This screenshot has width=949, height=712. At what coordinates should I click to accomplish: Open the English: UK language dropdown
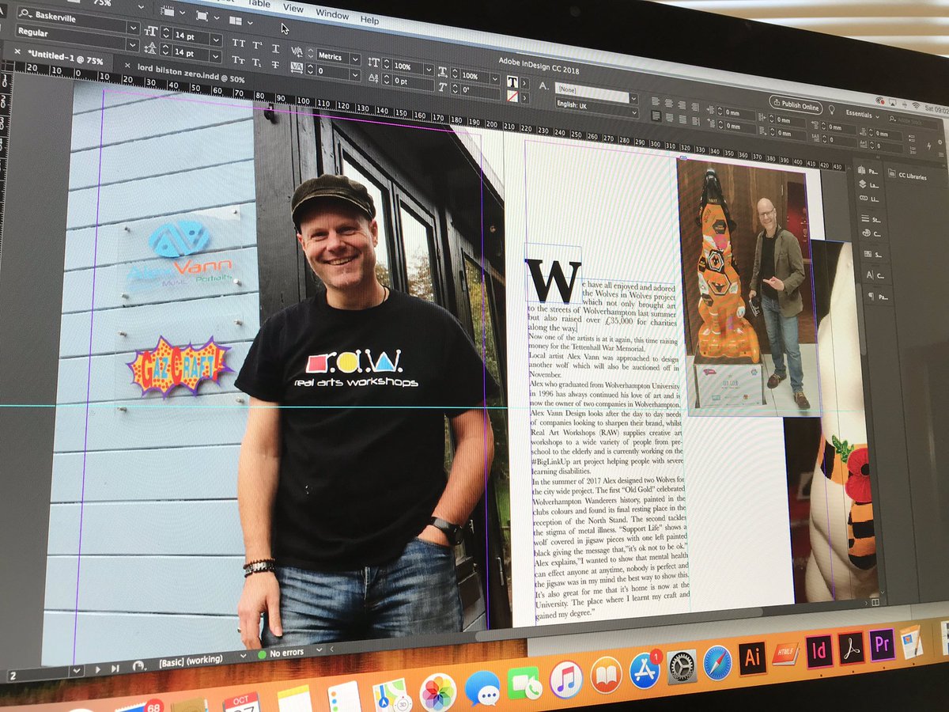635,112
